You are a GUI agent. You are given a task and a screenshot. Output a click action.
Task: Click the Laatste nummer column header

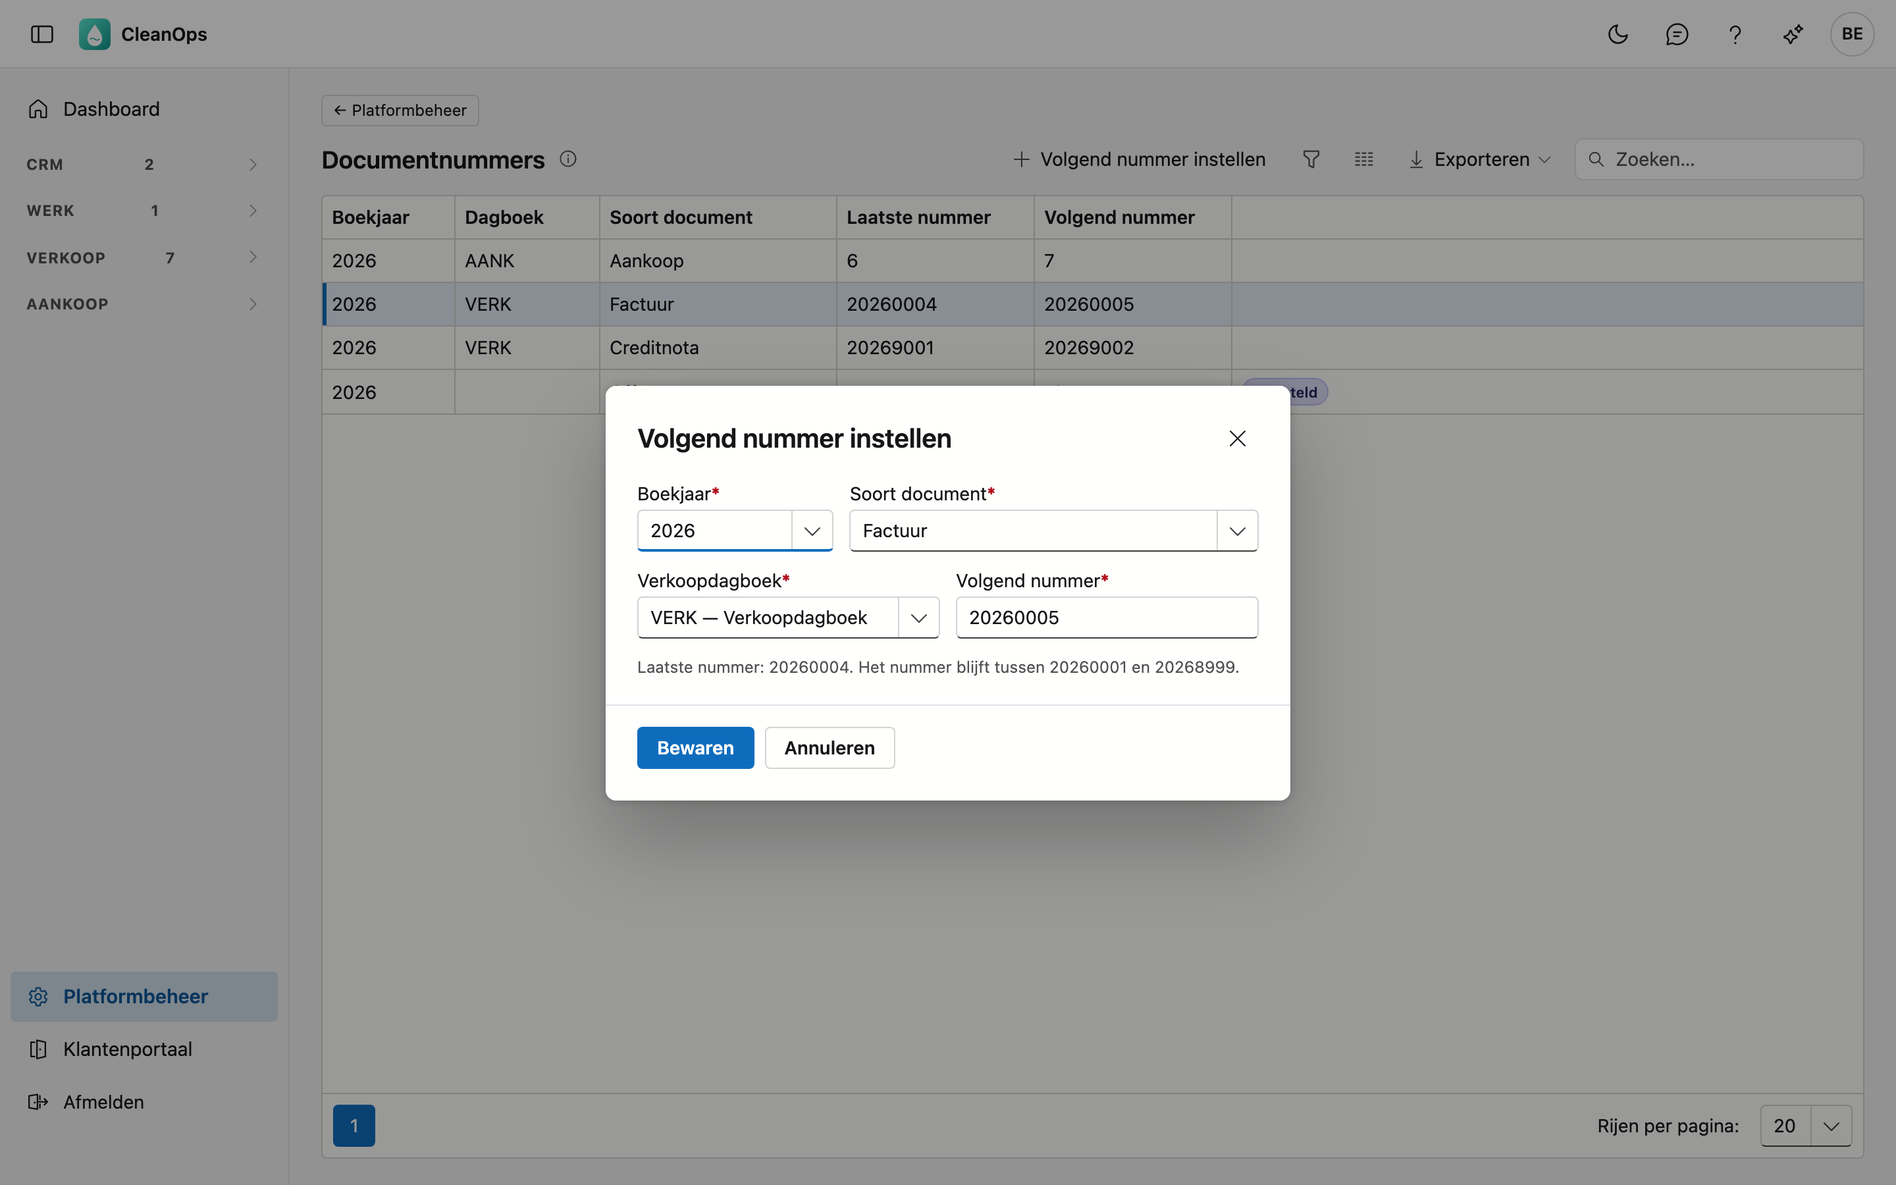[x=935, y=217]
